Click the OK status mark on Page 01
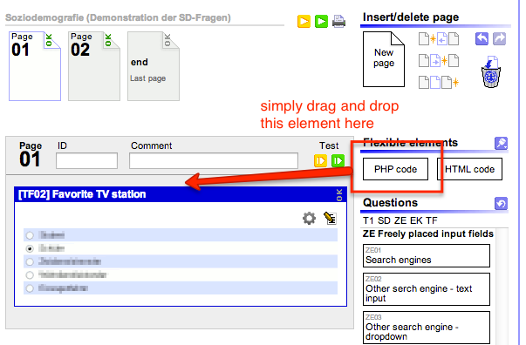The height and width of the screenshot is (345, 526). pos(49,40)
